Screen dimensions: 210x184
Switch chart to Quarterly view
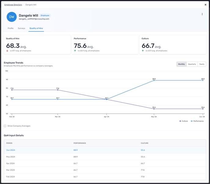[x=192, y=64]
